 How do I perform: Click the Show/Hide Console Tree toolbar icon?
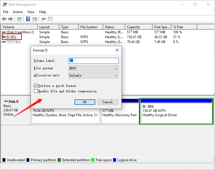19,19
